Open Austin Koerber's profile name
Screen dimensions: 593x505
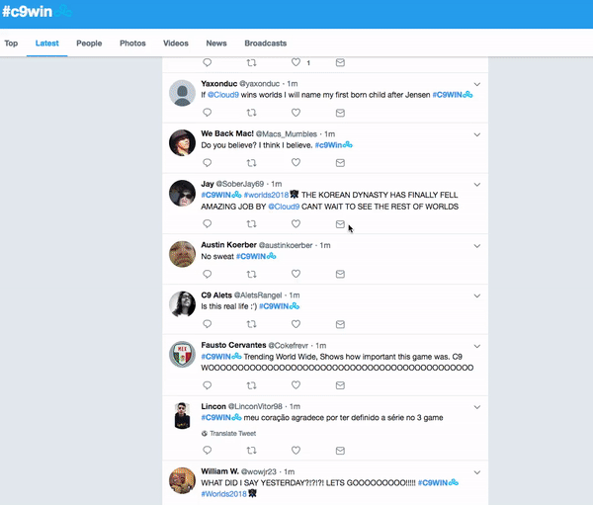229,245
